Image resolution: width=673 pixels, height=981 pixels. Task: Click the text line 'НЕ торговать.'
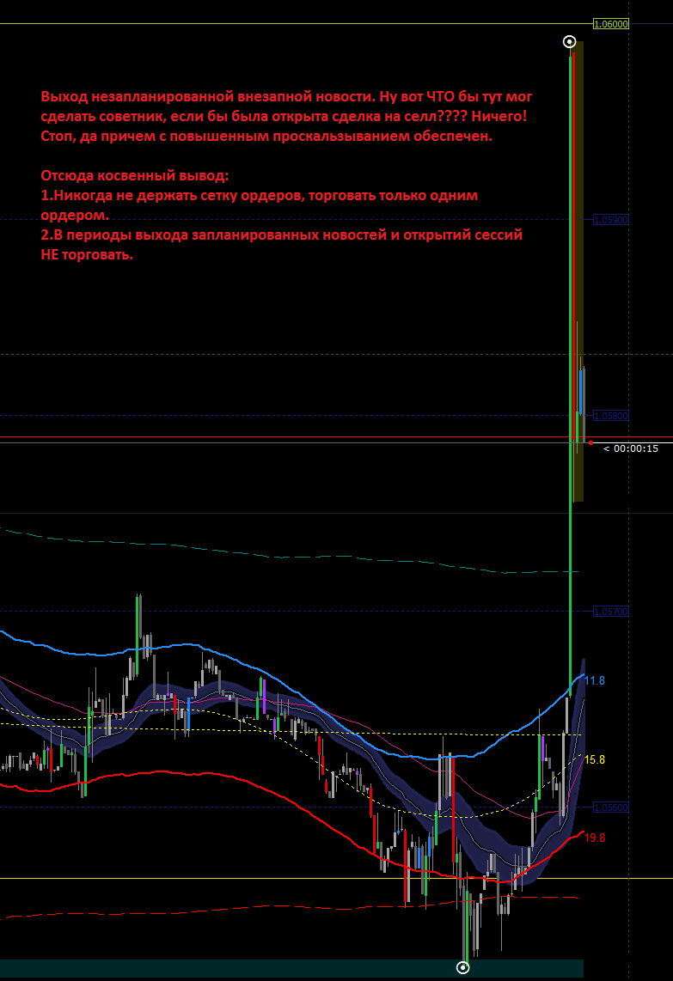click(x=87, y=254)
